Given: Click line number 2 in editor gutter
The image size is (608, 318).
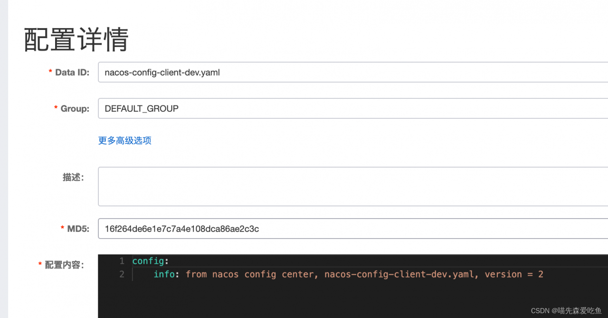Looking at the screenshot, I should tap(122, 274).
